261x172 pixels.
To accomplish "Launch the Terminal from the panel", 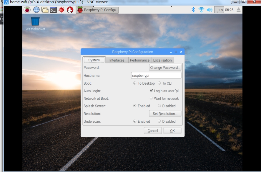I will (x=53, y=10).
